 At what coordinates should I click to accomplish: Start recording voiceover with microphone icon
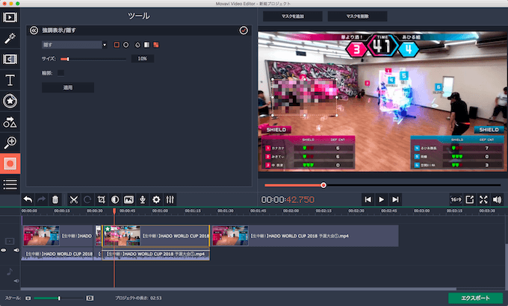143,199
